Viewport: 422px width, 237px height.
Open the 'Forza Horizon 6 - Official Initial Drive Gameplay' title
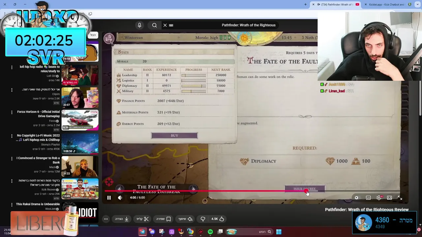(38, 114)
